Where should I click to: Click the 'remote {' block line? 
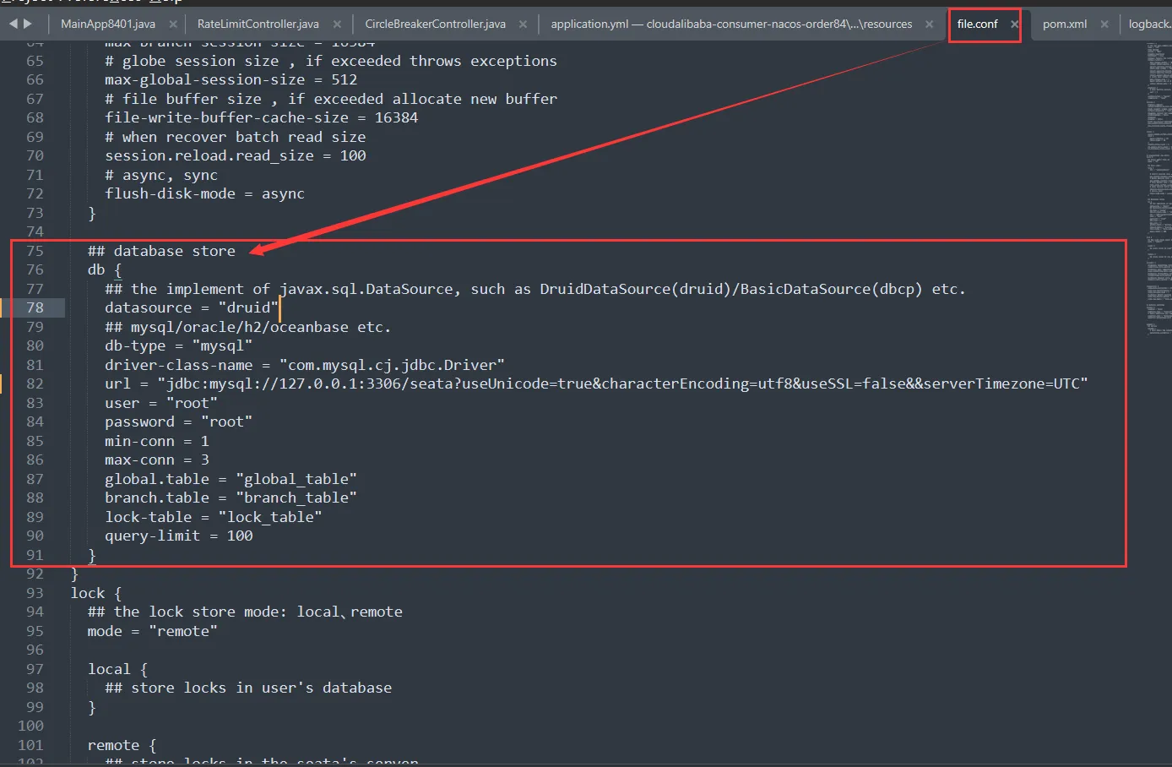click(x=122, y=745)
